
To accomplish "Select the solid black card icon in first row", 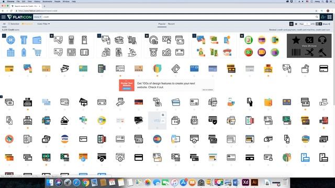I will coord(323,68).
